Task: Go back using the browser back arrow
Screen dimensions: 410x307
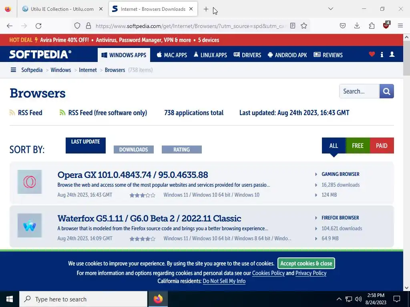Action: click(x=10, y=26)
